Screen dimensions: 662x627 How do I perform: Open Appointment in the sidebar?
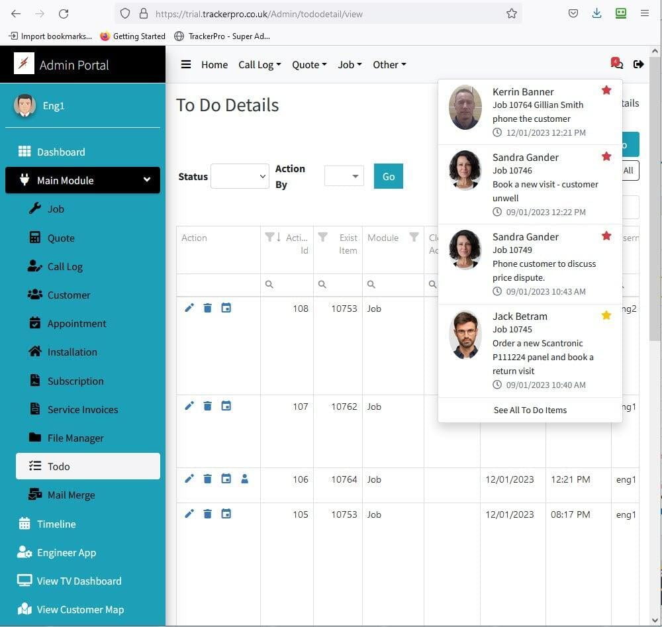(x=76, y=324)
